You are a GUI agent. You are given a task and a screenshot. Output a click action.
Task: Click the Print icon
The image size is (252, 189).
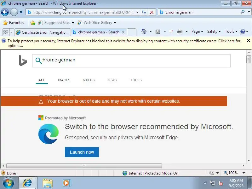tap(180, 31)
